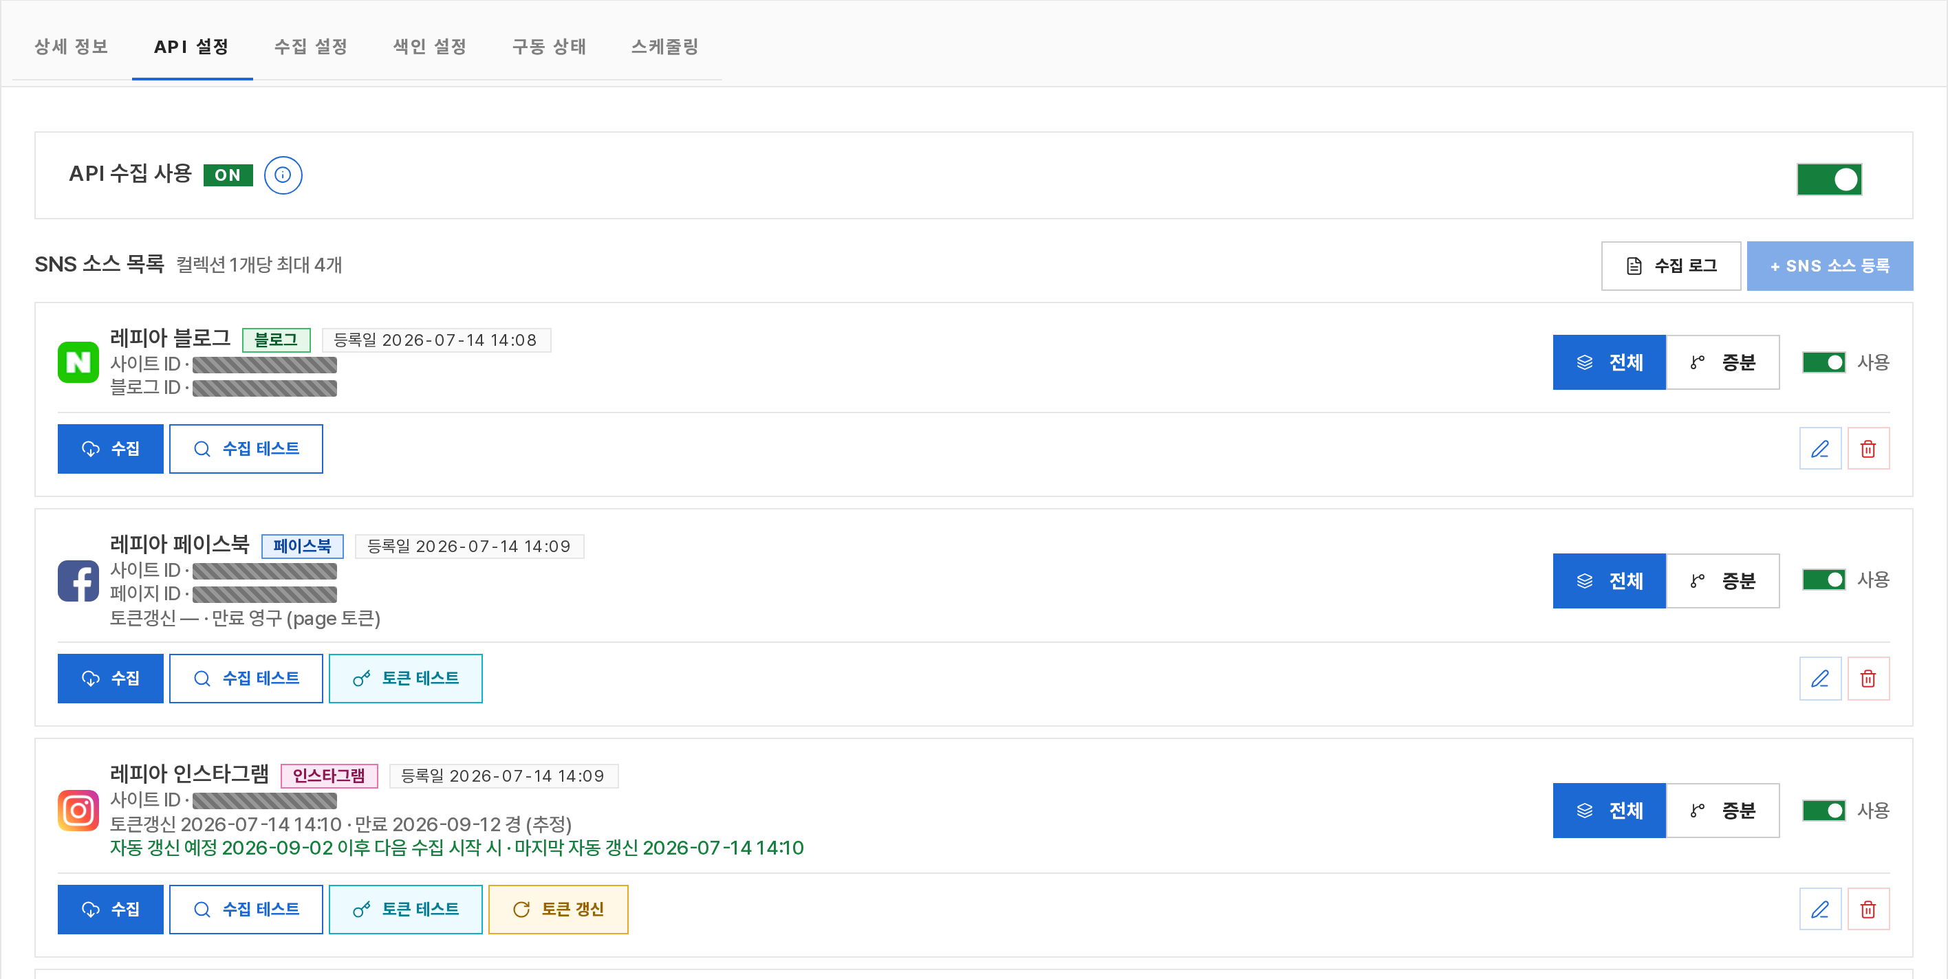Run 토큰 테스트 for 레피아 페이스북

405,679
